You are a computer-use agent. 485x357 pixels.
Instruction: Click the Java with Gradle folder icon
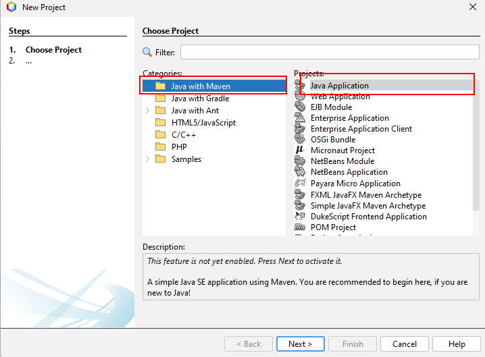[160, 99]
